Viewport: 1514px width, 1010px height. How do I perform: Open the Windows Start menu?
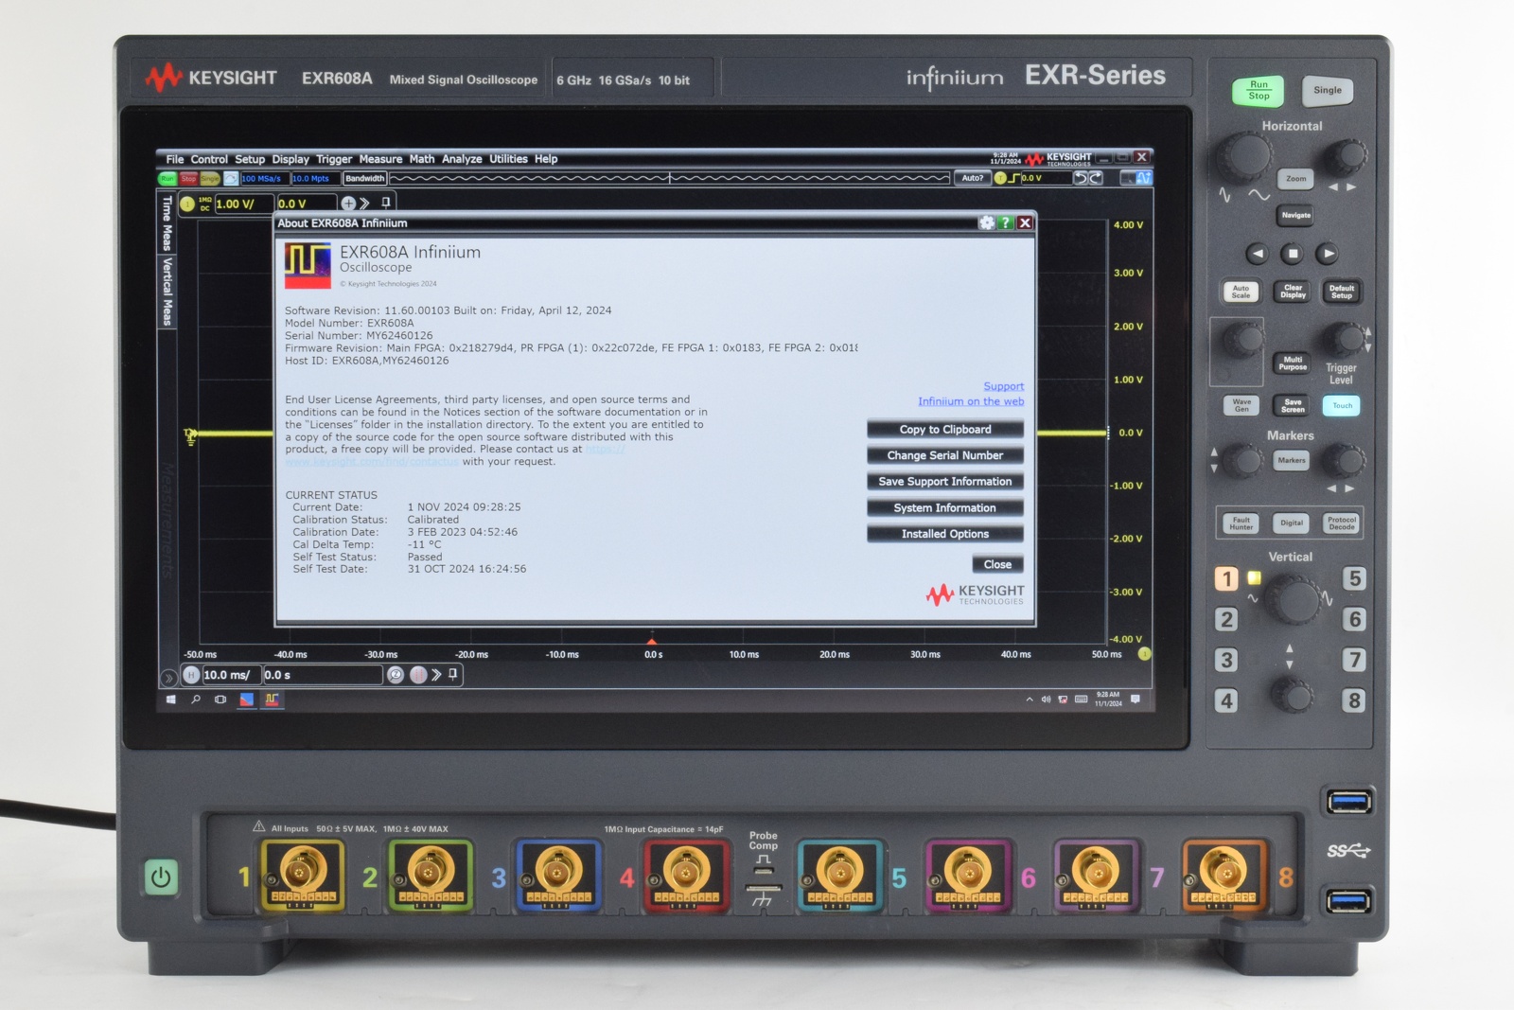[170, 700]
